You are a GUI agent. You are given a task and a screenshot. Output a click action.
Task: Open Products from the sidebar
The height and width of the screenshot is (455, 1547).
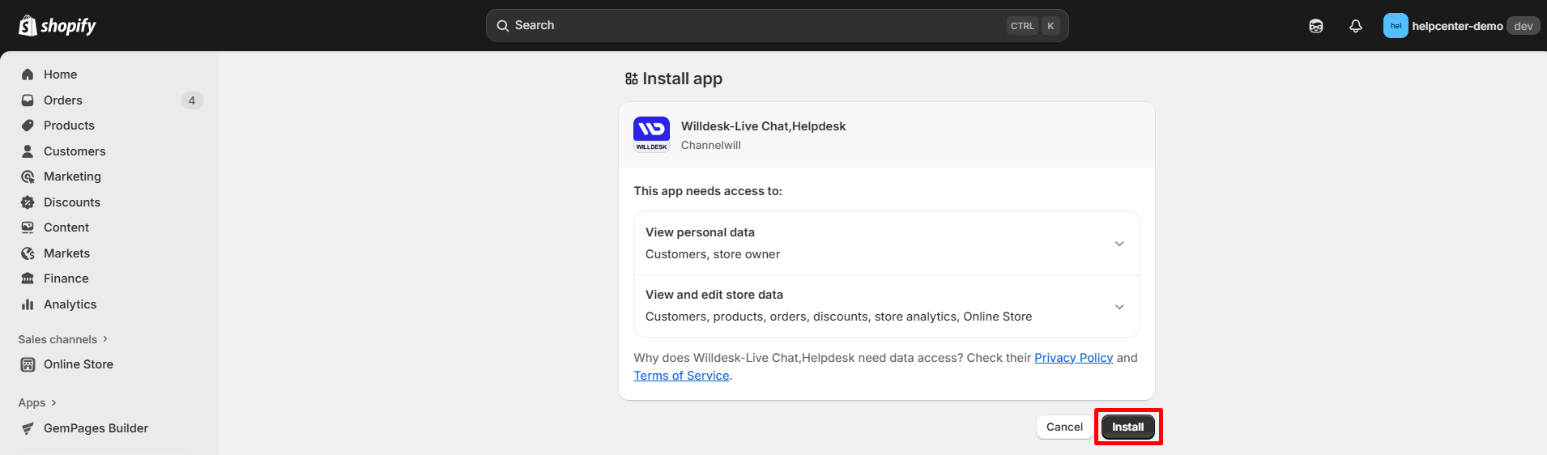[69, 125]
